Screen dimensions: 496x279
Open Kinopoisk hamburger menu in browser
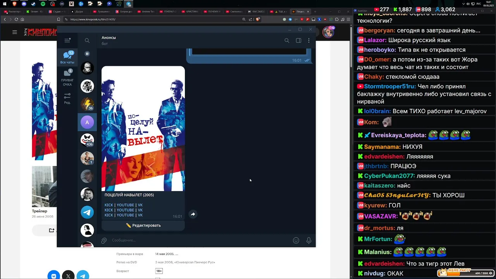tap(15, 32)
